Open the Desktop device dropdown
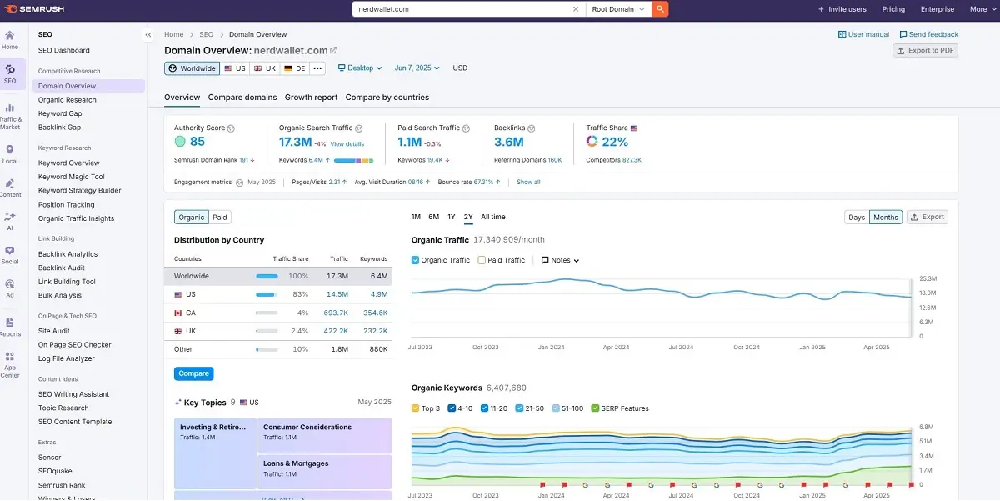The width and height of the screenshot is (1000, 501). pyautogui.click(x=360, y=68)
